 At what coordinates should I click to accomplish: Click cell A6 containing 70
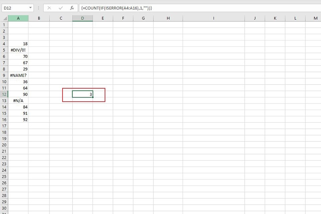point(18,57)
